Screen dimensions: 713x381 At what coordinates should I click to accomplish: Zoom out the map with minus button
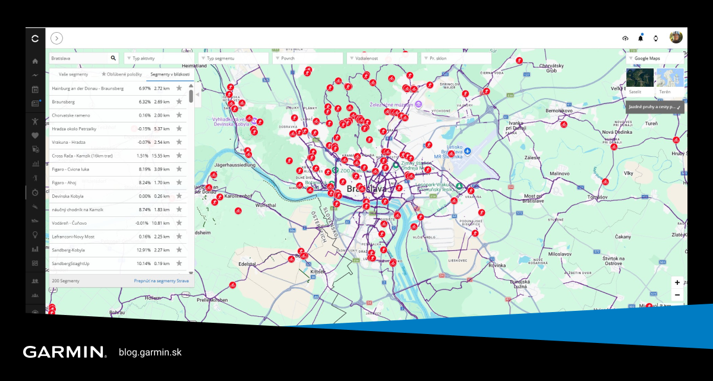[x=677, y=295]
